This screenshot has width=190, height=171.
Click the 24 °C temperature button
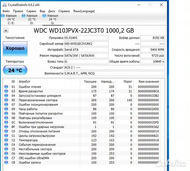15,70
